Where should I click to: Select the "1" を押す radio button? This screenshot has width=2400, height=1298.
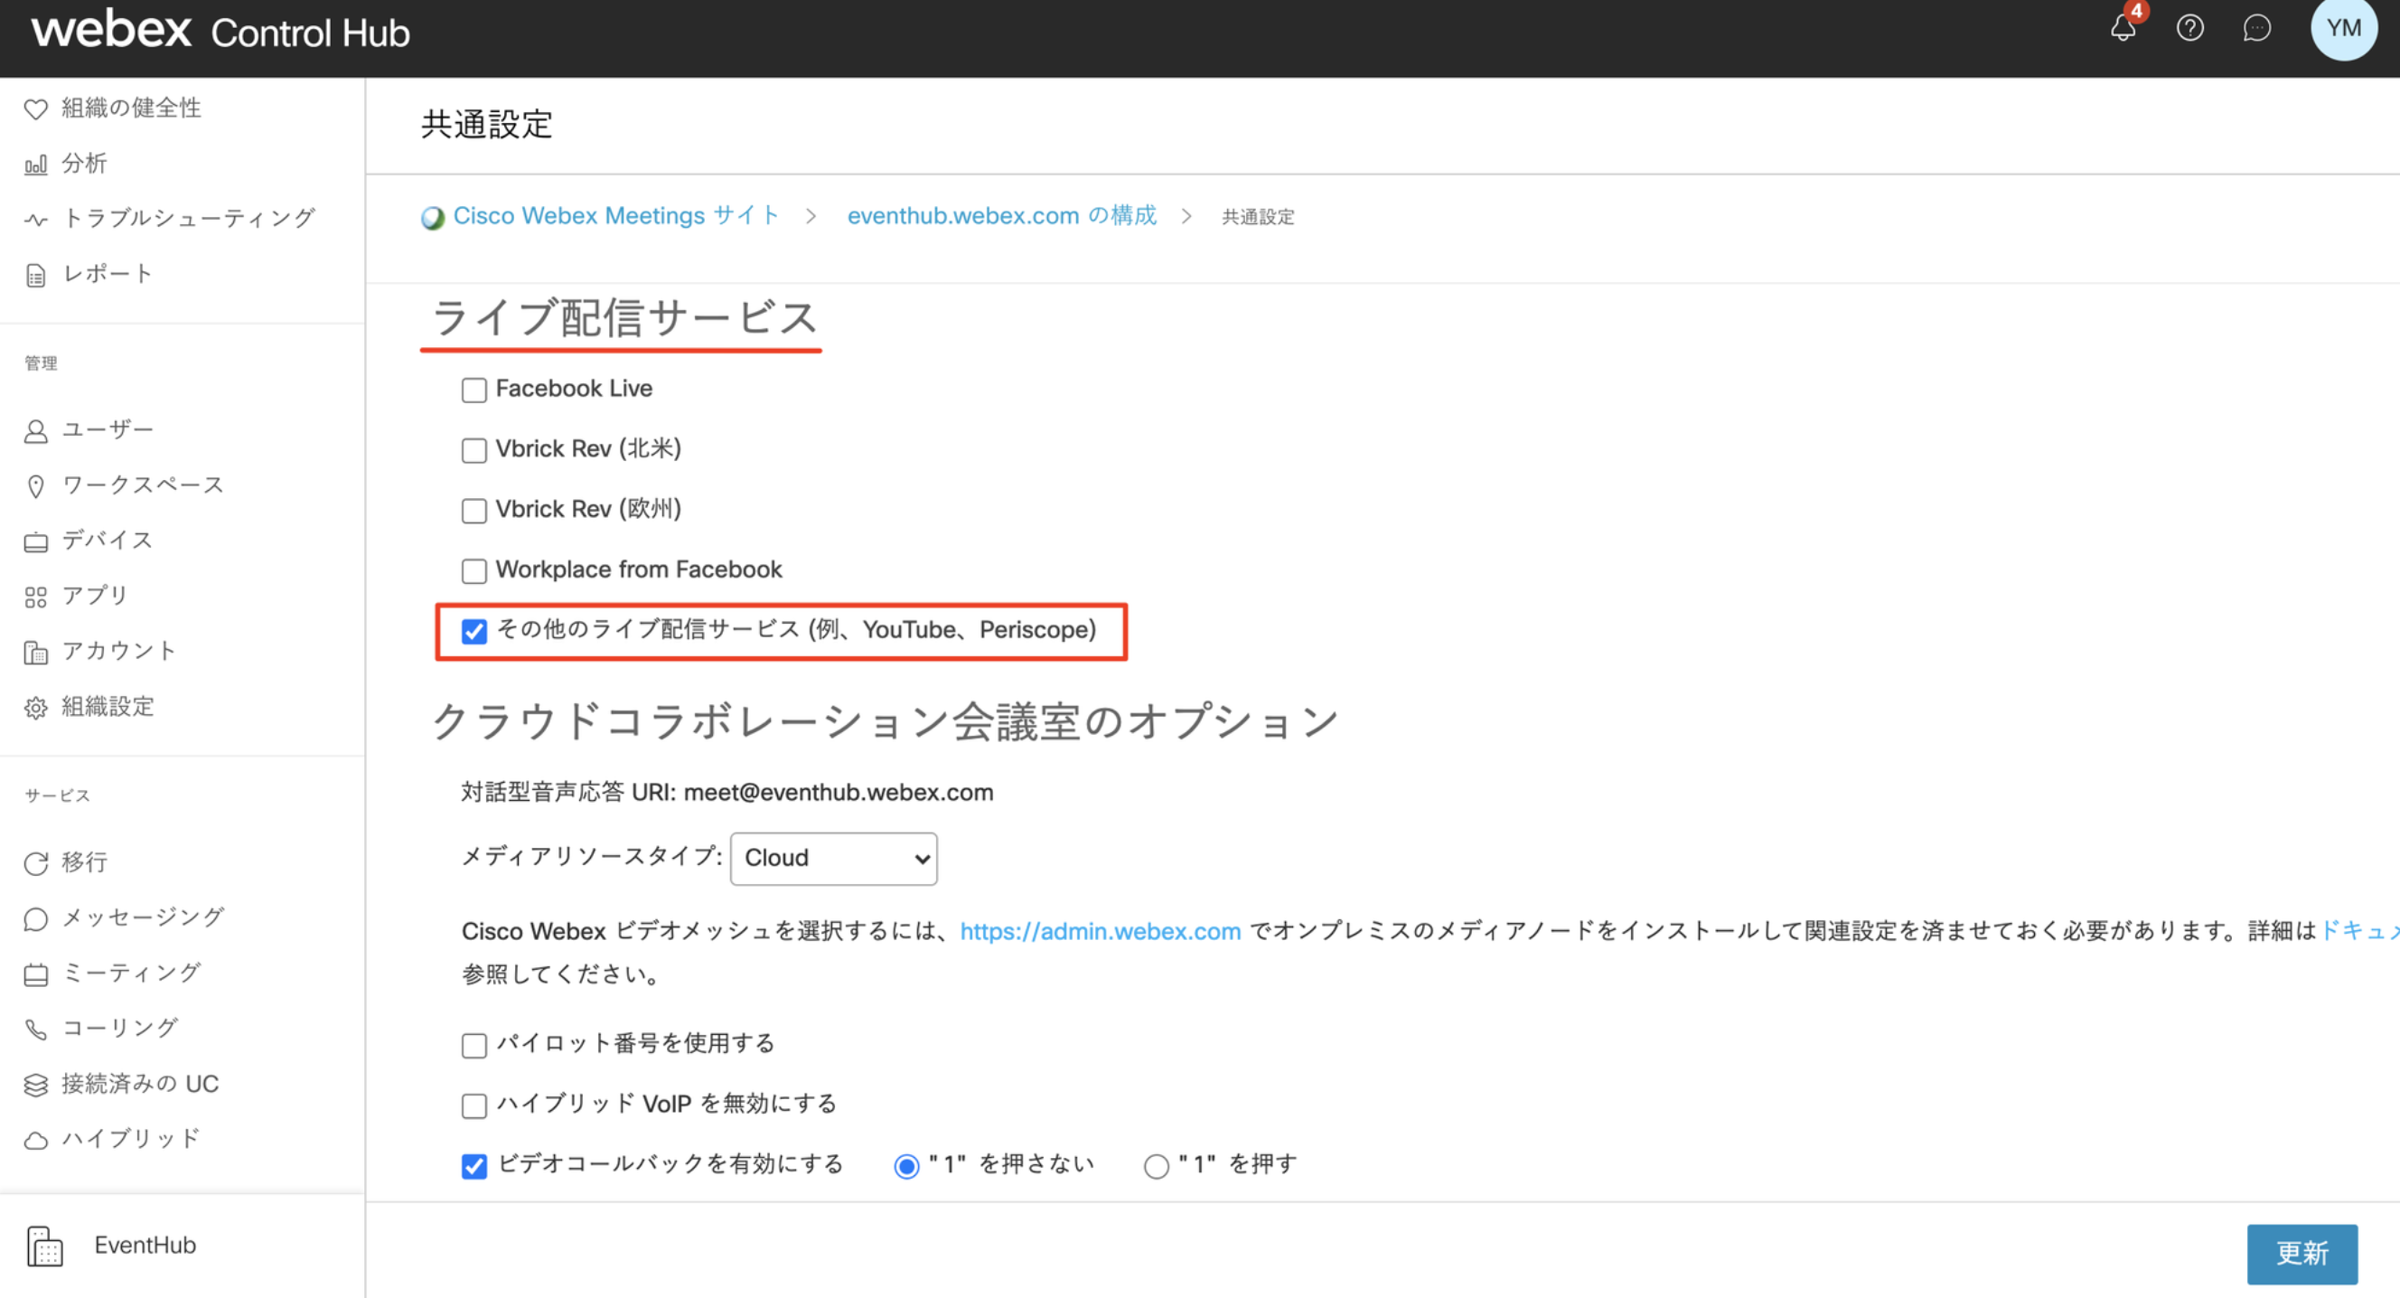pos(1157,1166)
